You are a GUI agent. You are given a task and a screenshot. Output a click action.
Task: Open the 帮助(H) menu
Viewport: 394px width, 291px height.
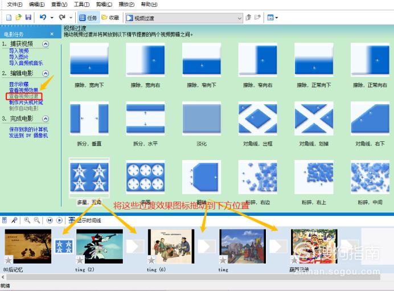tap(149, 5)
